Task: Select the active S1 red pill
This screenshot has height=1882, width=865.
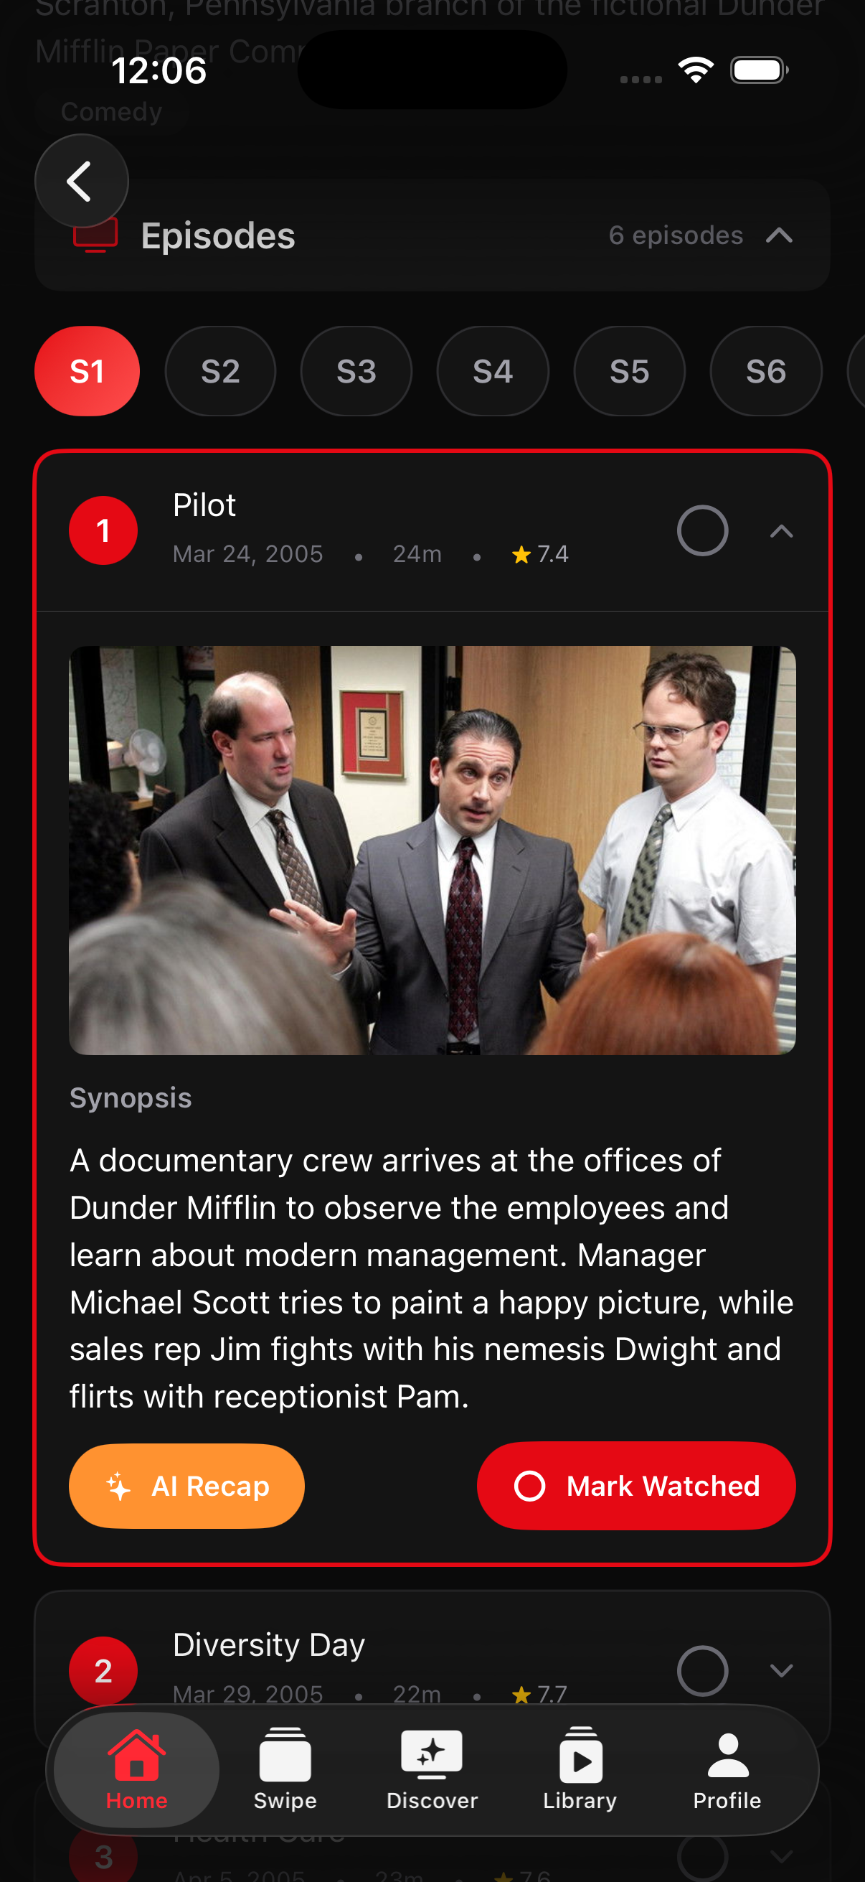Action: point(87,371)
